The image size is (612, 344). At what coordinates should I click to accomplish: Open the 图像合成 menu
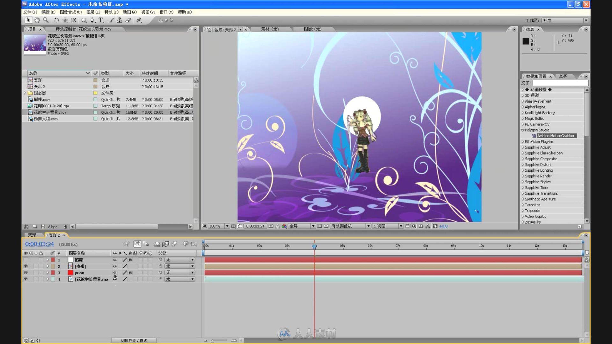point(71,12)
